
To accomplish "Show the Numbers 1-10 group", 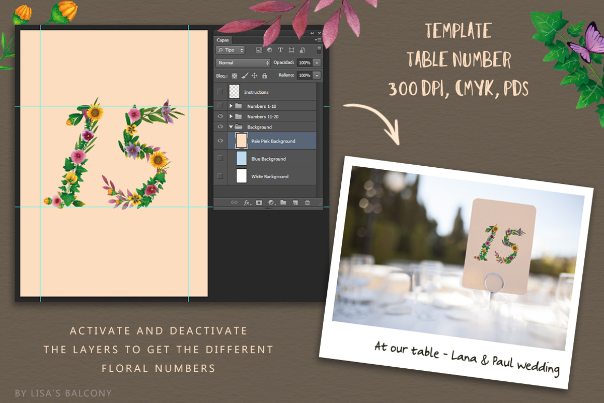I will click(x=220, y=106).
